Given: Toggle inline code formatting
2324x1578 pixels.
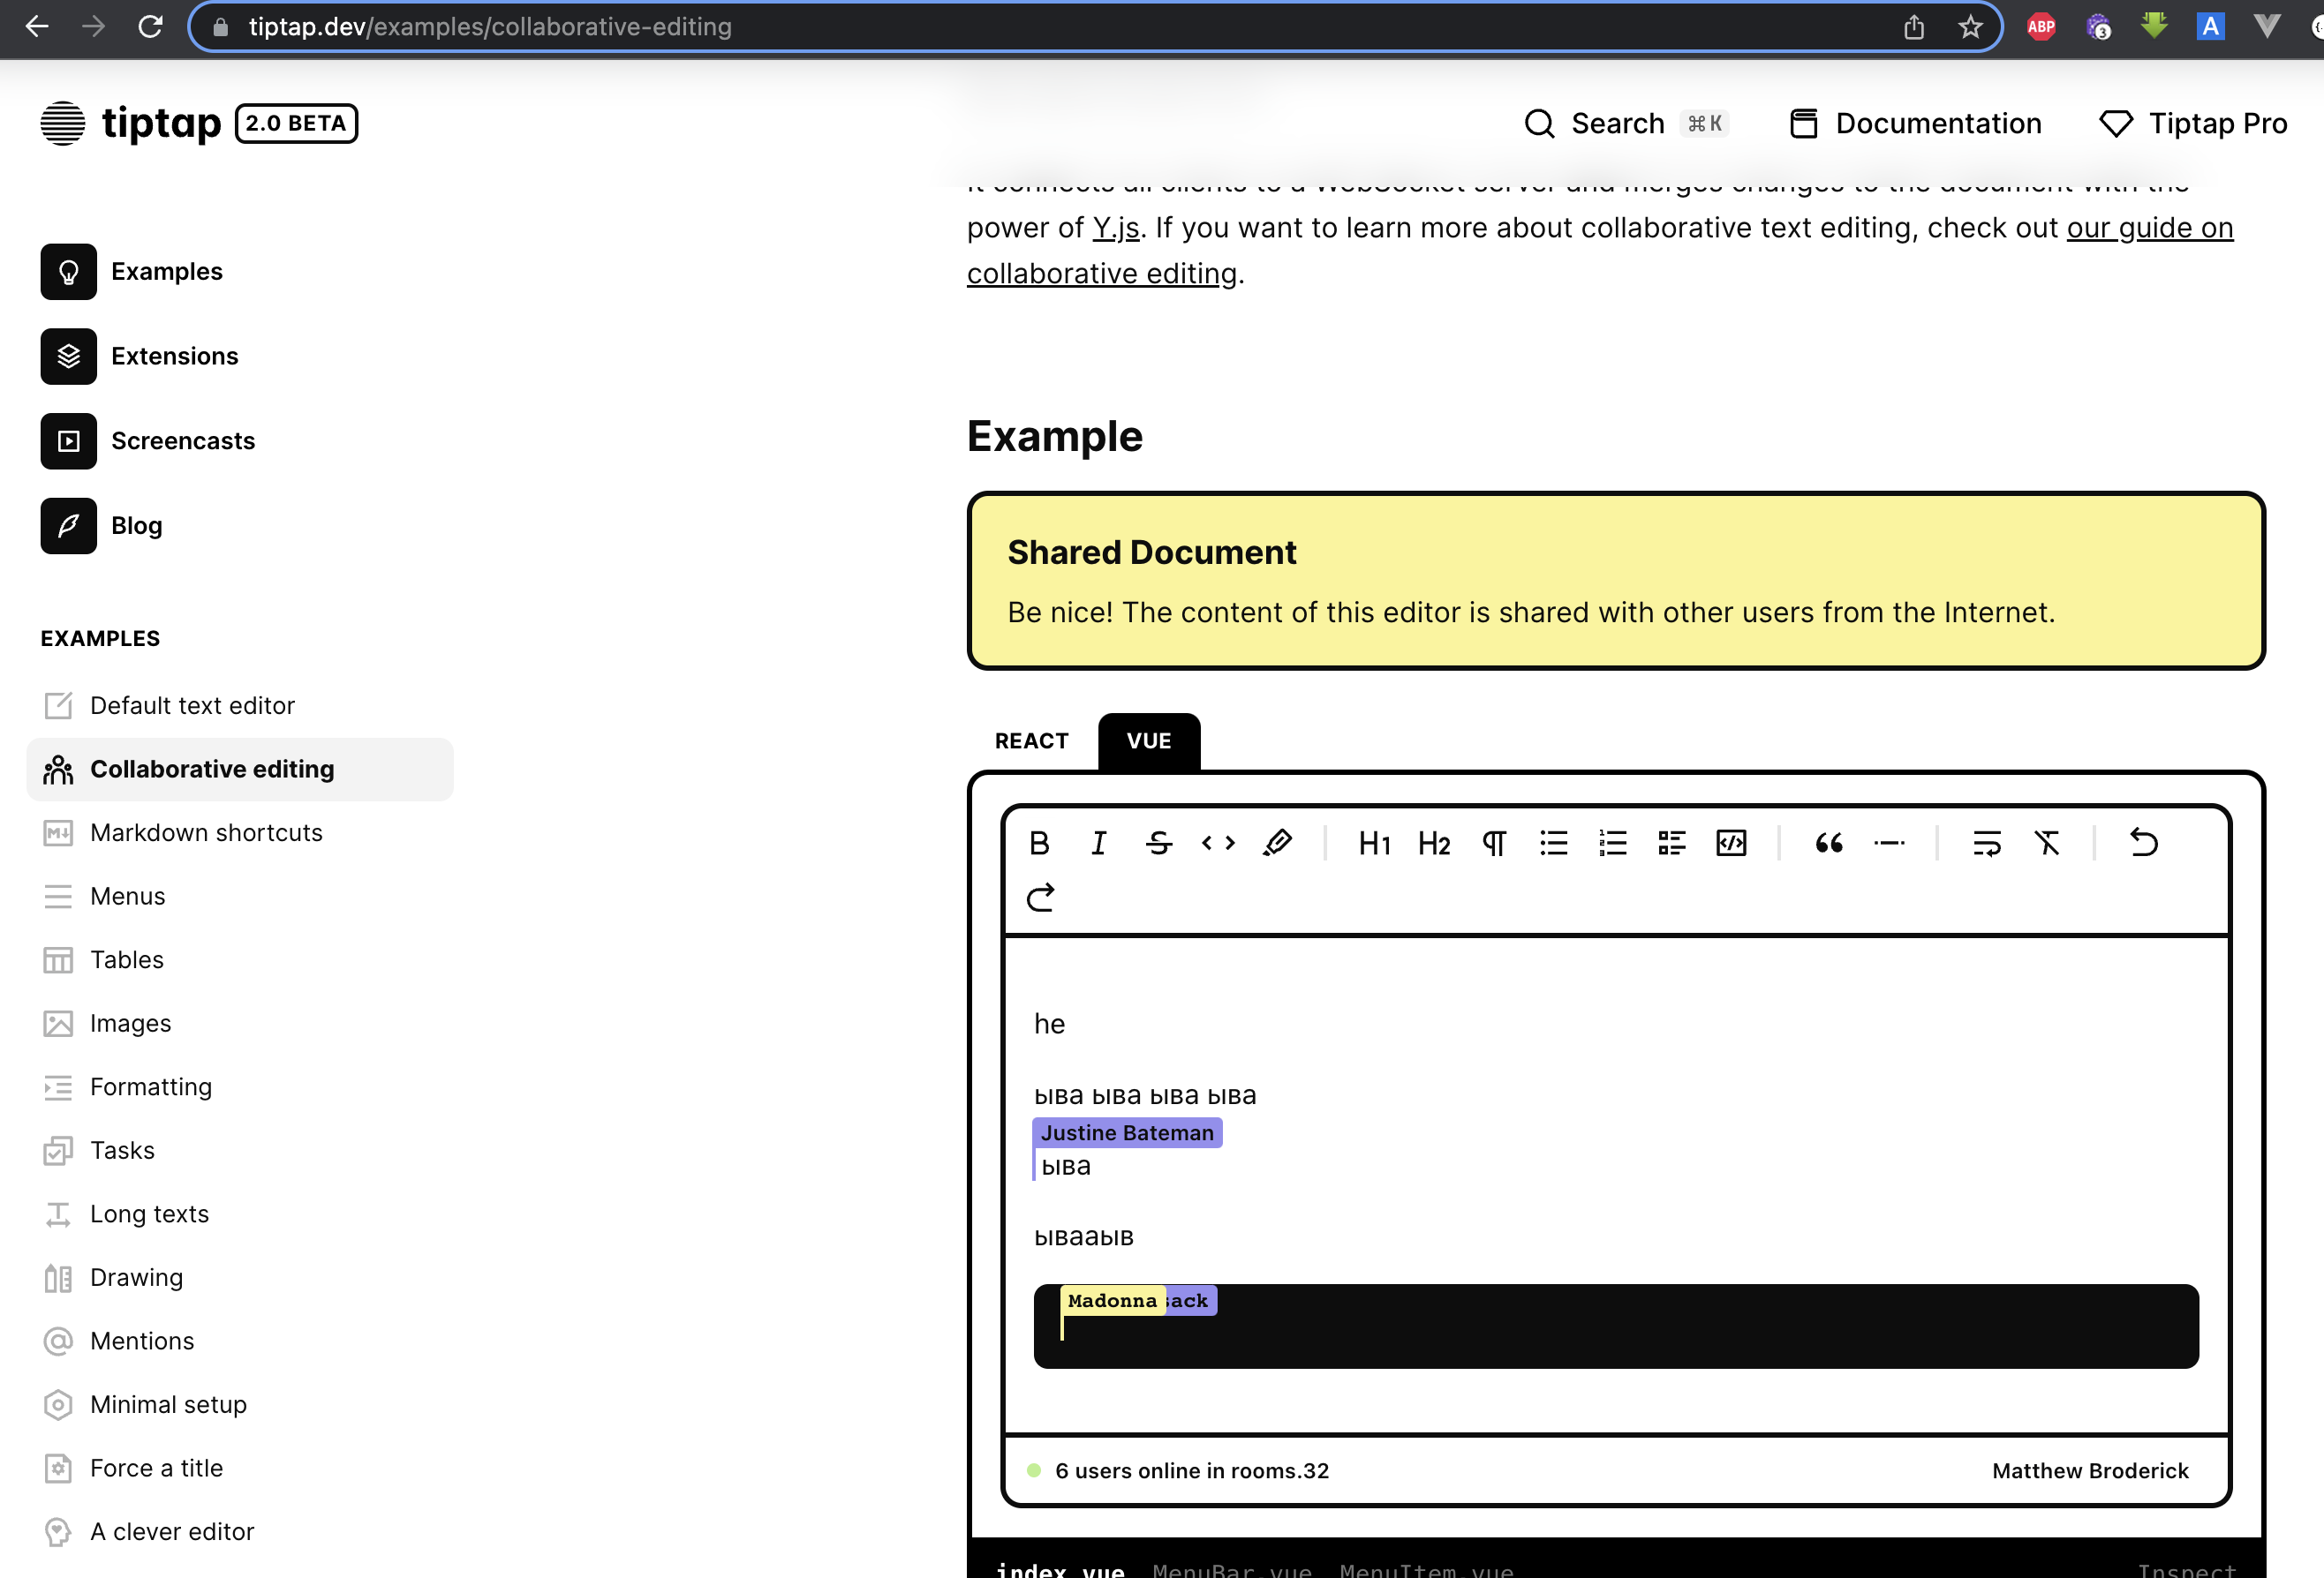Looking at the screenshot, I should coord(1217,844).
